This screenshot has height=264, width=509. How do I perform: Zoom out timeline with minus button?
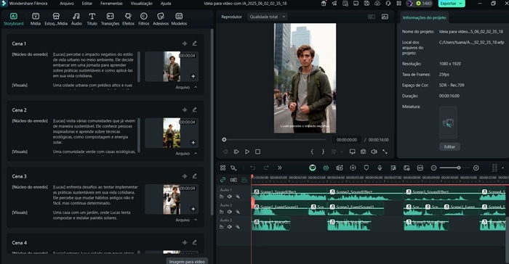pos(433,168)
